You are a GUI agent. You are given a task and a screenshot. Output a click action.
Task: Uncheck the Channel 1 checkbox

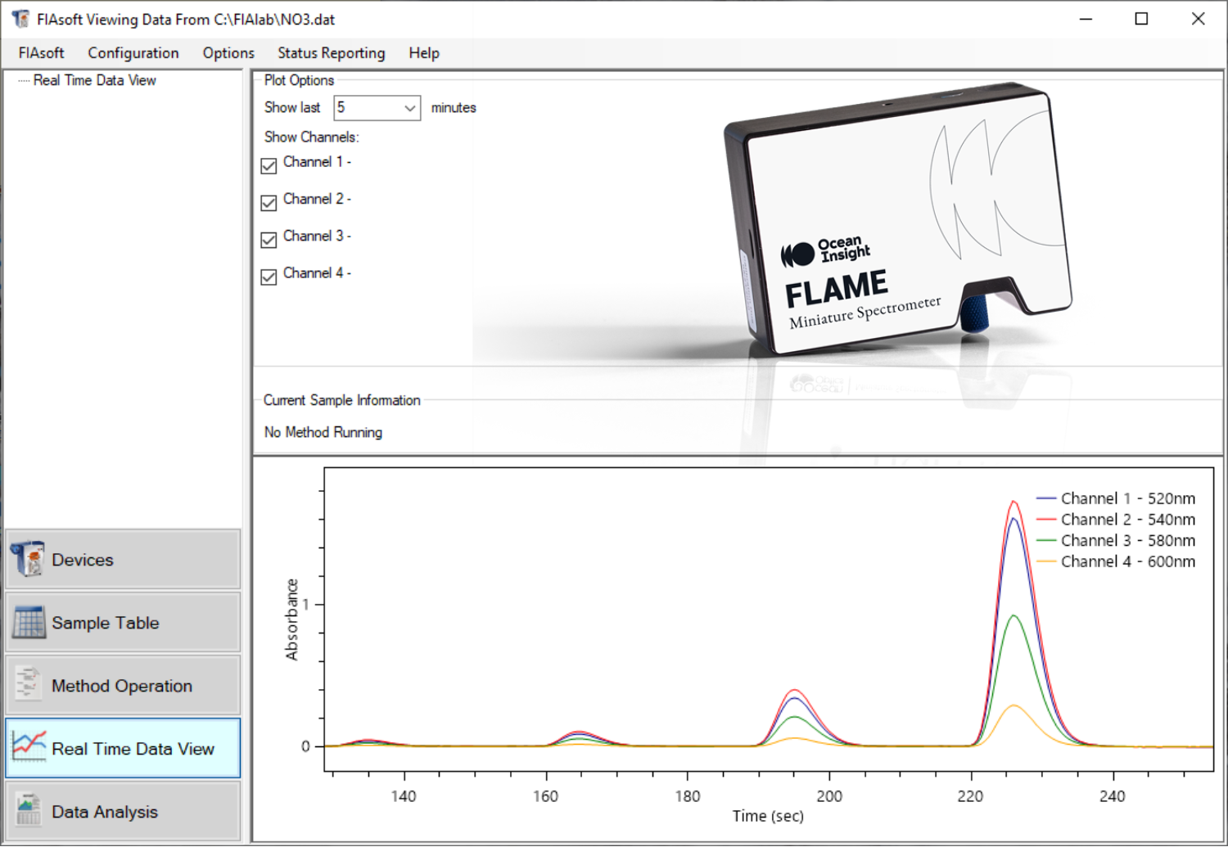pos(268,165)
